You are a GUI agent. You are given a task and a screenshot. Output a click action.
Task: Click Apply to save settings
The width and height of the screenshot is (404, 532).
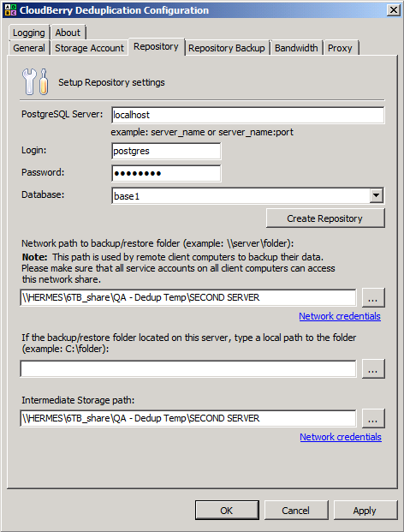(x=365, y=511)
